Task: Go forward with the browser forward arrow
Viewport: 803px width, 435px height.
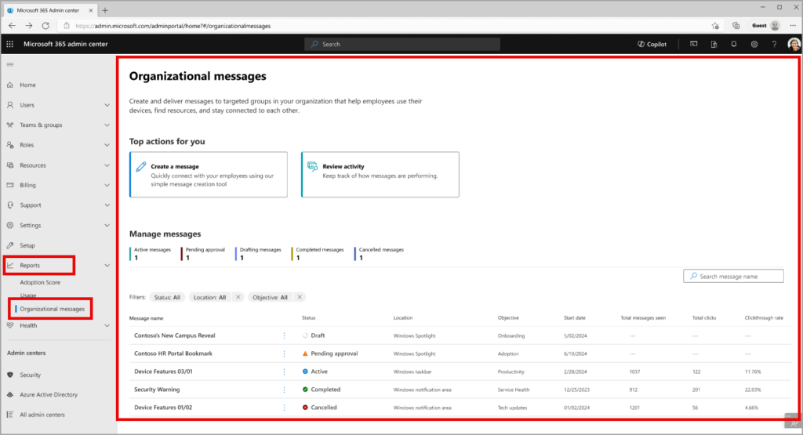Action: point(29,26)
